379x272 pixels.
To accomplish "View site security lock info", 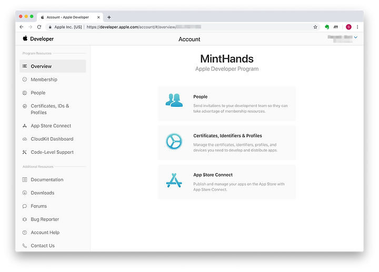I will [x=50, y=27].
